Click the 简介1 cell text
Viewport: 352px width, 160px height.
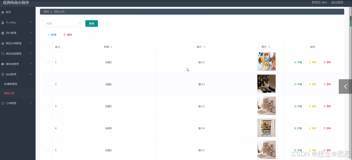[201, 62]
